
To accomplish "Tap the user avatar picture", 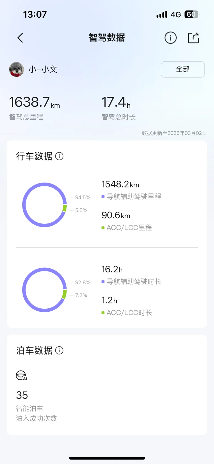I will coord(16,69).
